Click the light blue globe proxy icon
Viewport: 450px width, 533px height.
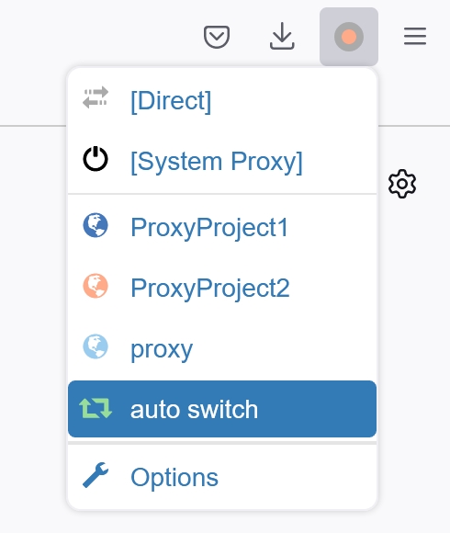coord(96,346)
